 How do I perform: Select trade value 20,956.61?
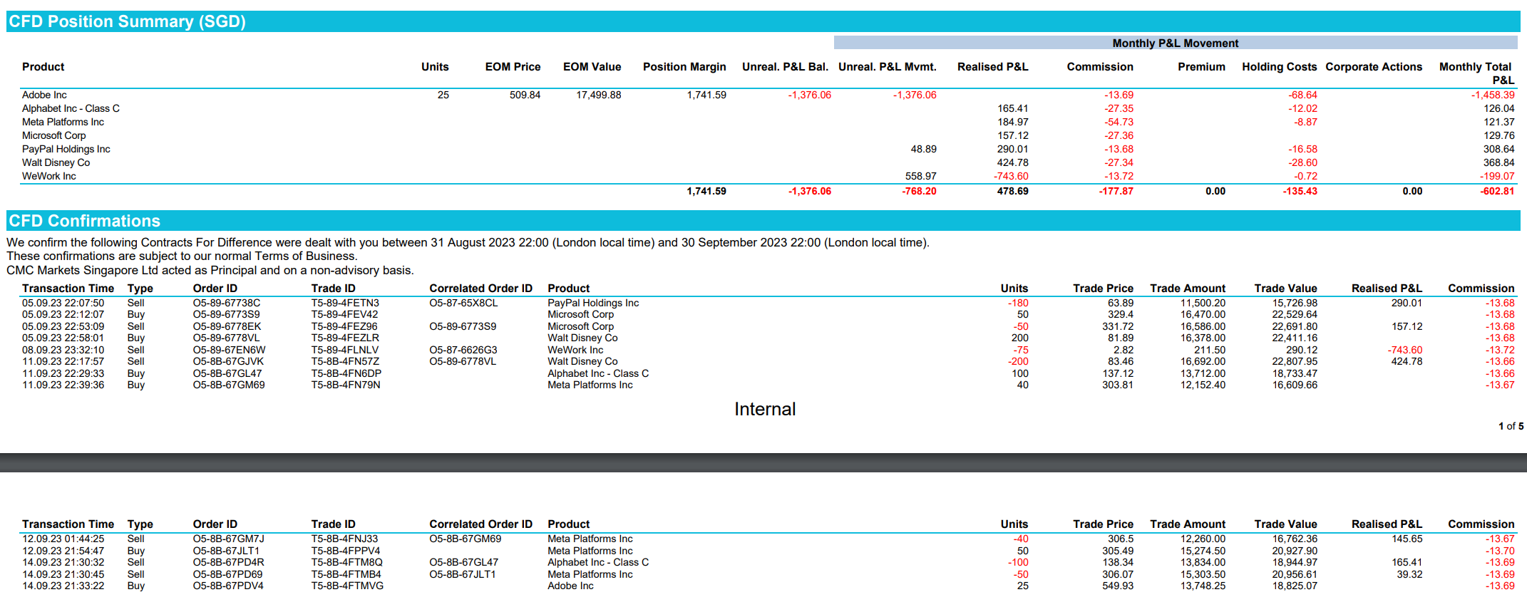coord(1295,574)
